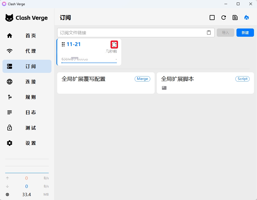Click the memory chip icon in sidebar

(x=7, y=195)
